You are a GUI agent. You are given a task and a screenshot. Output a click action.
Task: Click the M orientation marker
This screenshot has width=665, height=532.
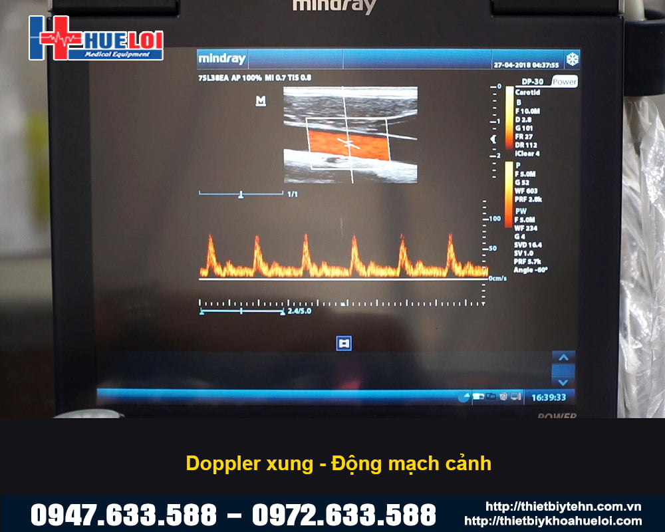[x=261, y=101]
